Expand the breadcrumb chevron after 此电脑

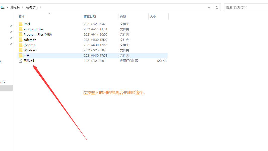(x=22, y=7)
